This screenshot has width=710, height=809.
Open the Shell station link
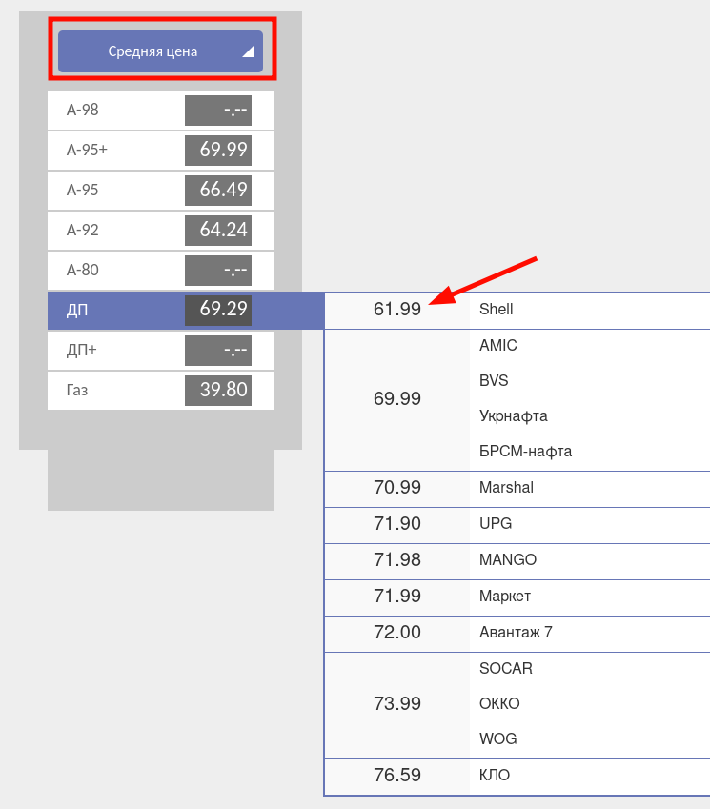tap(496, 310)
